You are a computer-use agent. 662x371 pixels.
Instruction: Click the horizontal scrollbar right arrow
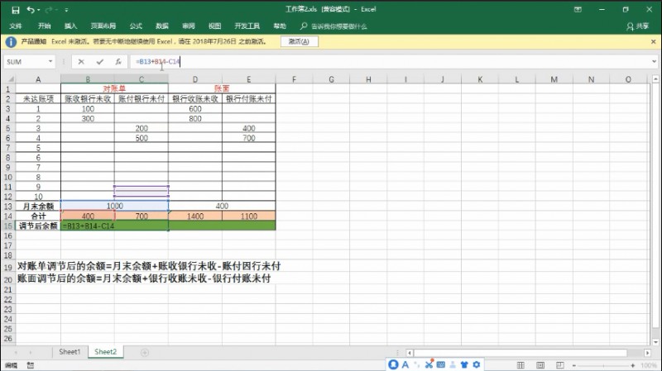647,353
